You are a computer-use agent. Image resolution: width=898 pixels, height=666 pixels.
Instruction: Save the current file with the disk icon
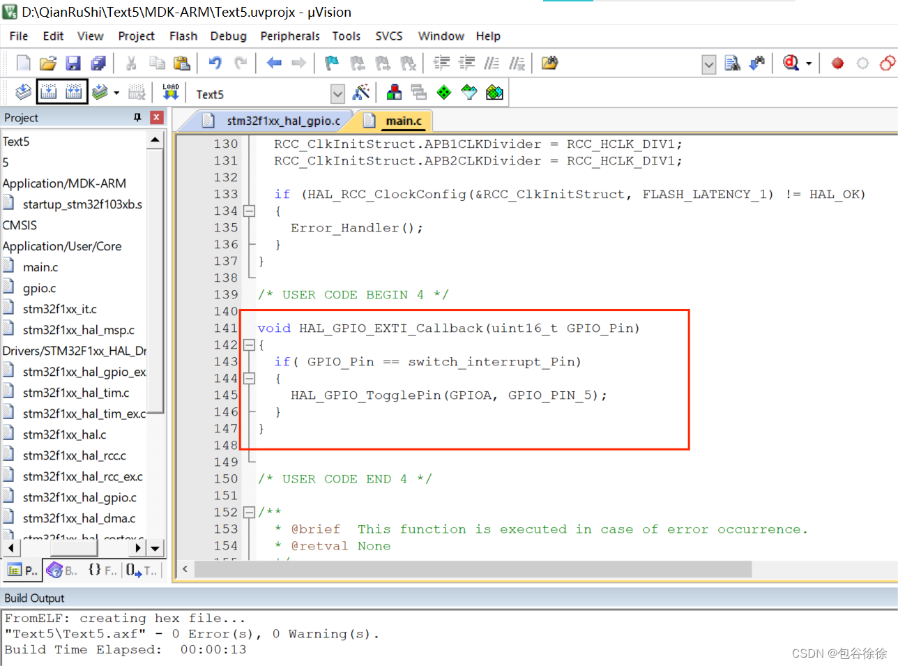(x=73, y=63)
